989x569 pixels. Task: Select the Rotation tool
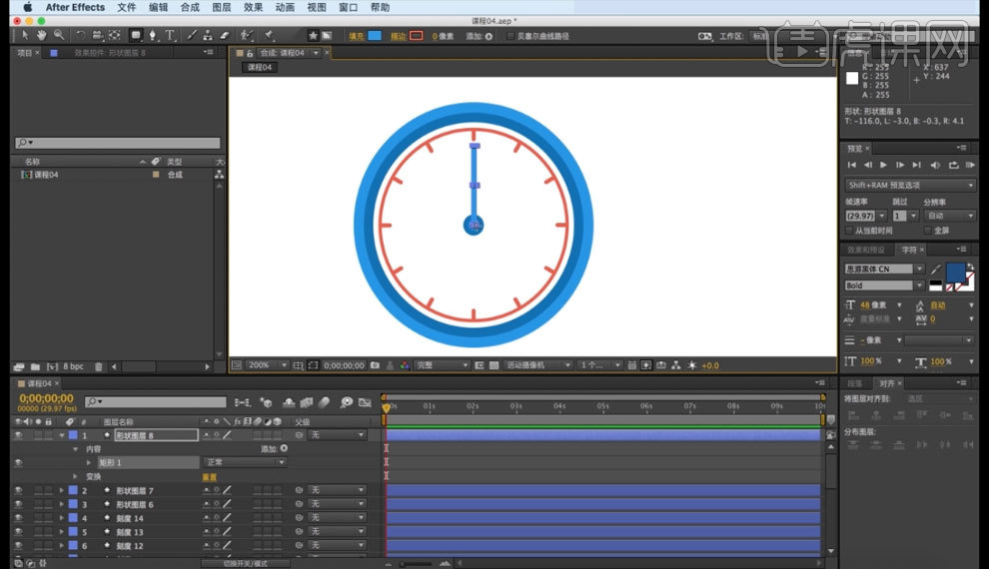click(x=80, y=35)
